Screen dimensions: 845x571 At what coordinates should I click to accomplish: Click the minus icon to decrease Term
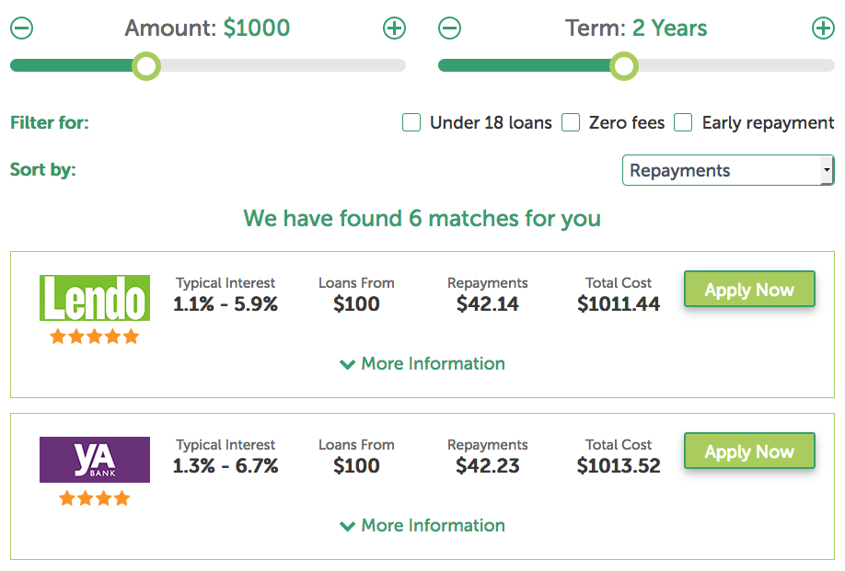click(449, 29)
